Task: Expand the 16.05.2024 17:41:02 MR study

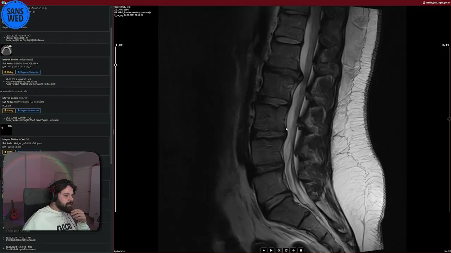Action: tap(4, 239)
